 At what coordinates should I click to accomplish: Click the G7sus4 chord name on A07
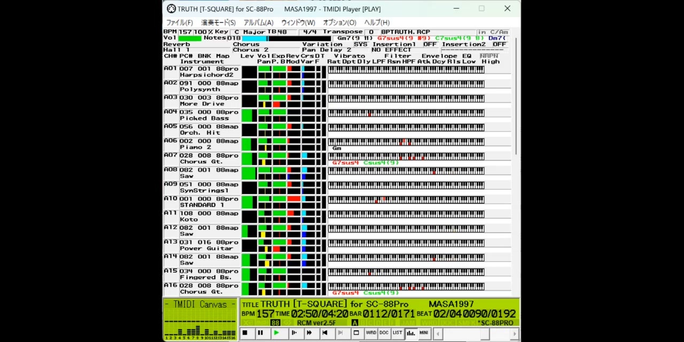tap(345, 162)
